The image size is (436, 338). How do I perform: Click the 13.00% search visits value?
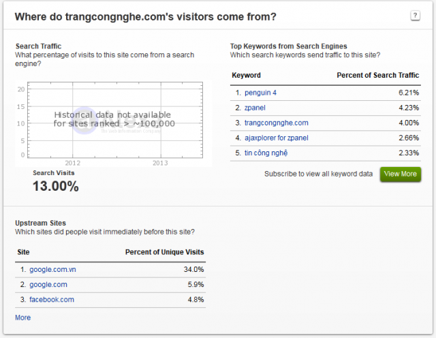point(56,185)
